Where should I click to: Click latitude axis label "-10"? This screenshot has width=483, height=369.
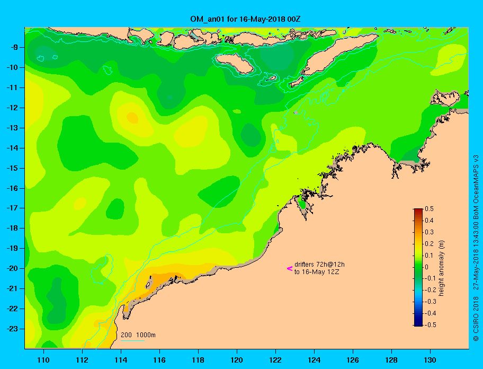13,67
